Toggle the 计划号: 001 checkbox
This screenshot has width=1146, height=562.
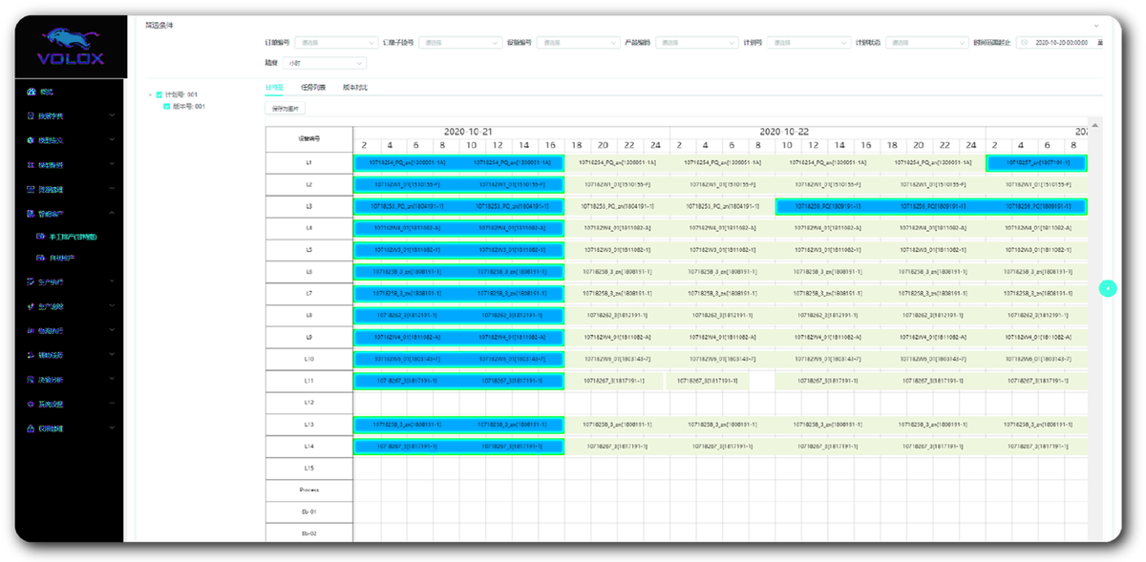click(159, 94)
